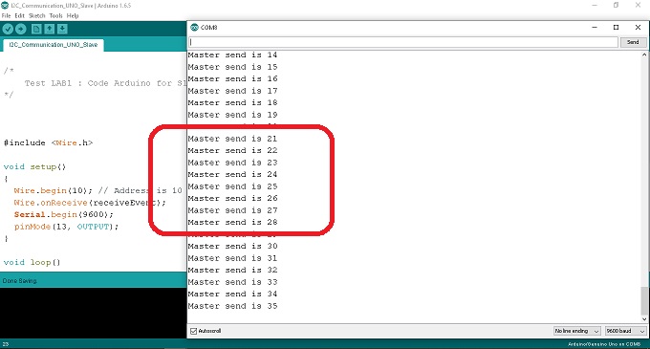Click the 'Done Saving' status message
The height and width of the screenshot is (349, 650).
point(19,280)
